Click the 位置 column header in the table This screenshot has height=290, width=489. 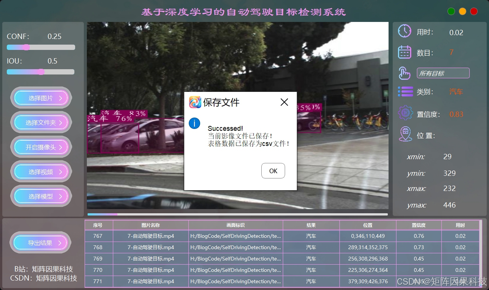(x=368, y=225)
